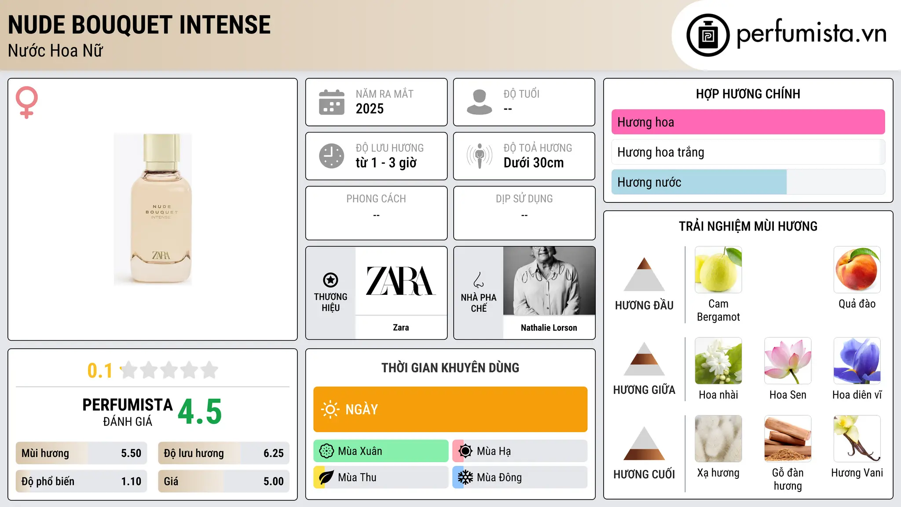The image size is (901, 507).
Task: Click the Độ phổ biến 1.10 score bar
Action: click(x=81, y=481)
